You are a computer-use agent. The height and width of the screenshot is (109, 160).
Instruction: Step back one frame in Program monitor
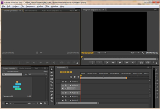click(x=113, y=63)
